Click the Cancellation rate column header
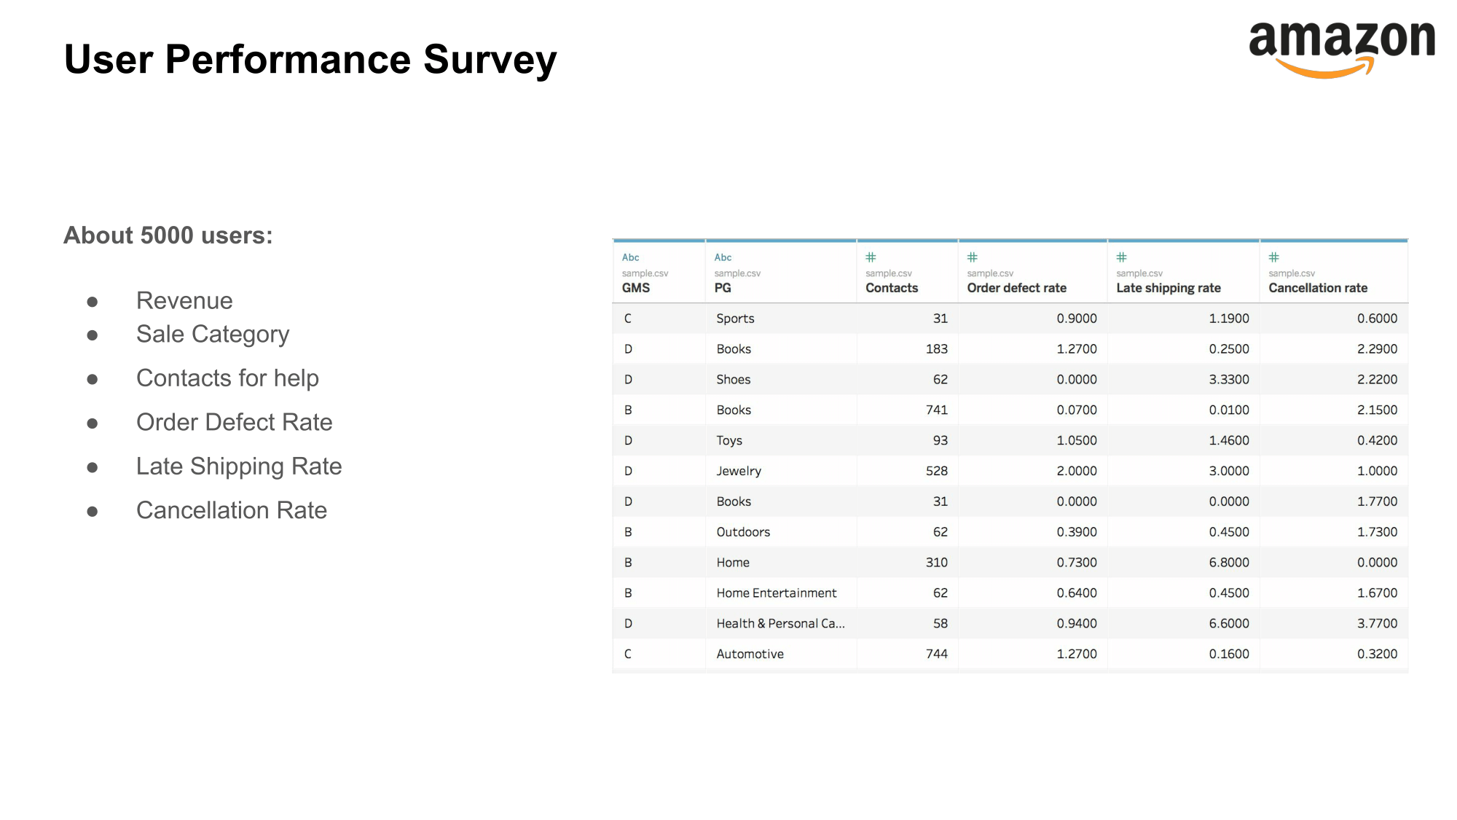The image size is (1457, 820). point(1318,288)
